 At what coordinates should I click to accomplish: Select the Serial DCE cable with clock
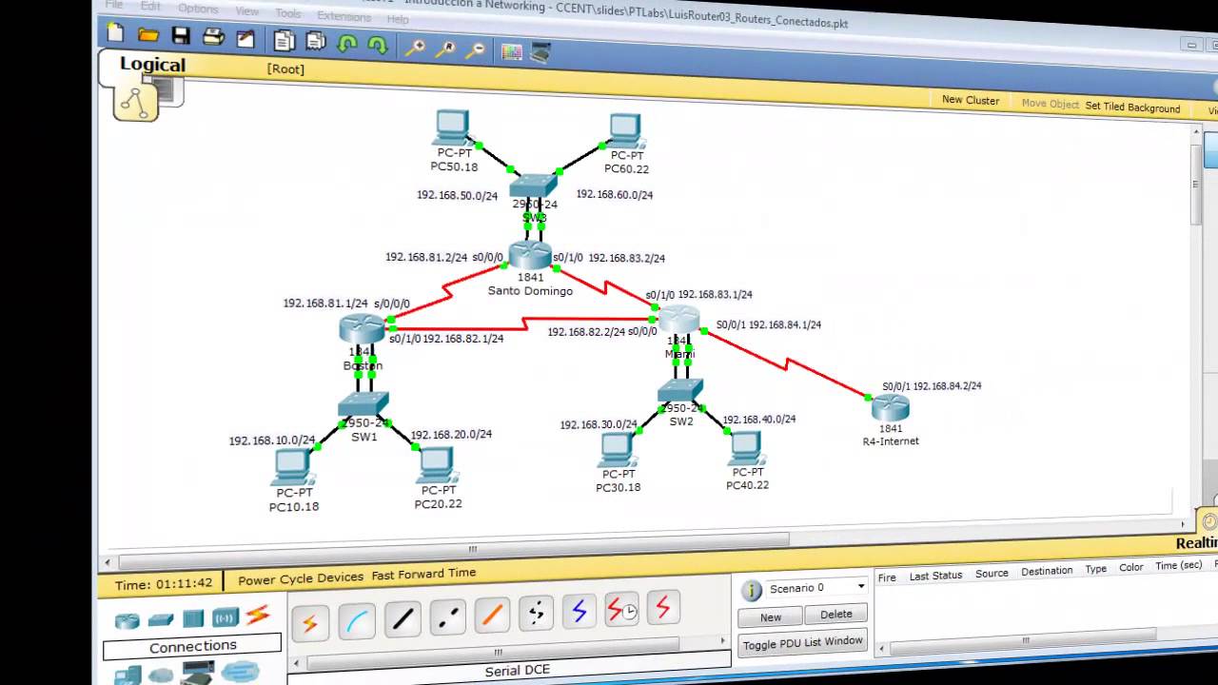coord(621,609)
